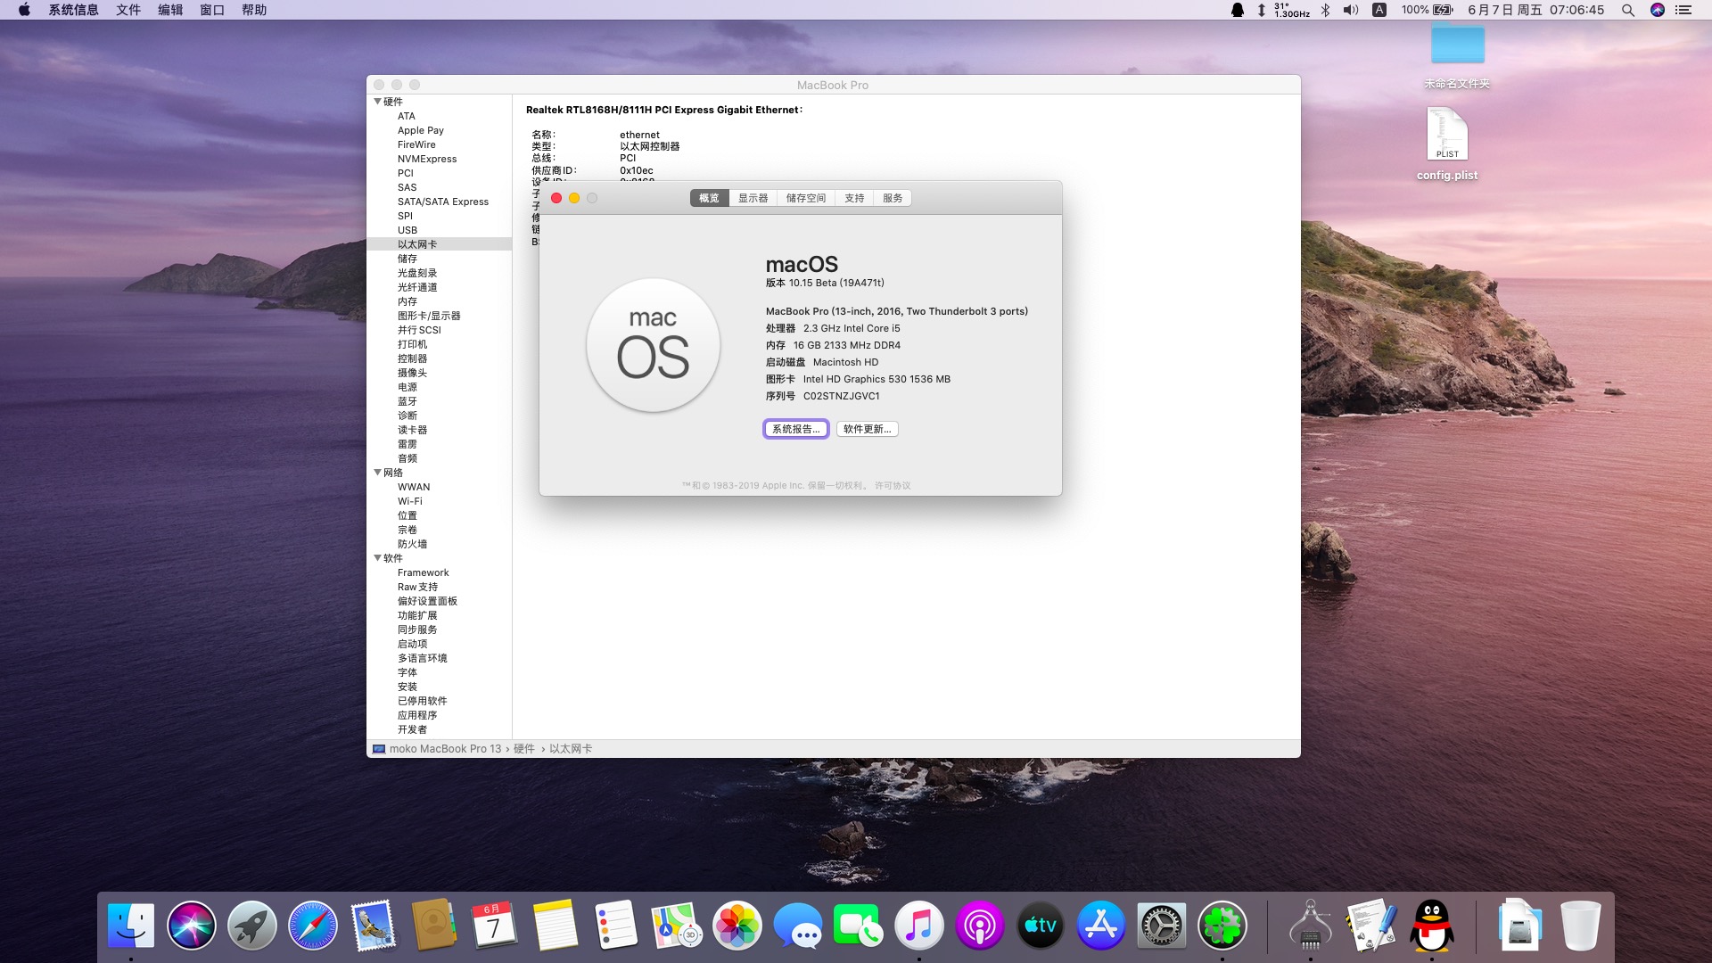
Task: Open 文件 file menu
Action: point(128,10)
